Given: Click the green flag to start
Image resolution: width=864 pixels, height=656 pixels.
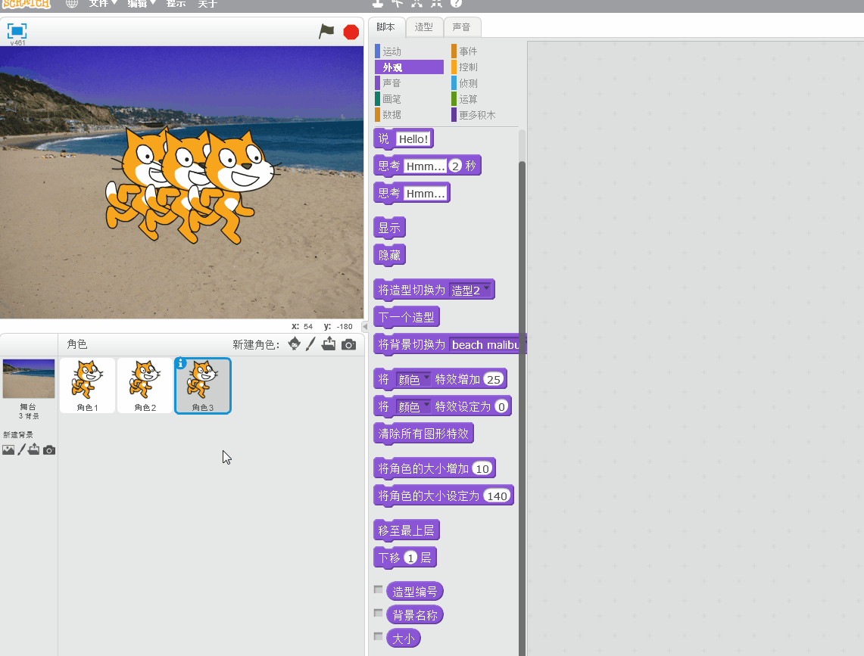Looking at the screenshot, I should click(x=326, y=31).
